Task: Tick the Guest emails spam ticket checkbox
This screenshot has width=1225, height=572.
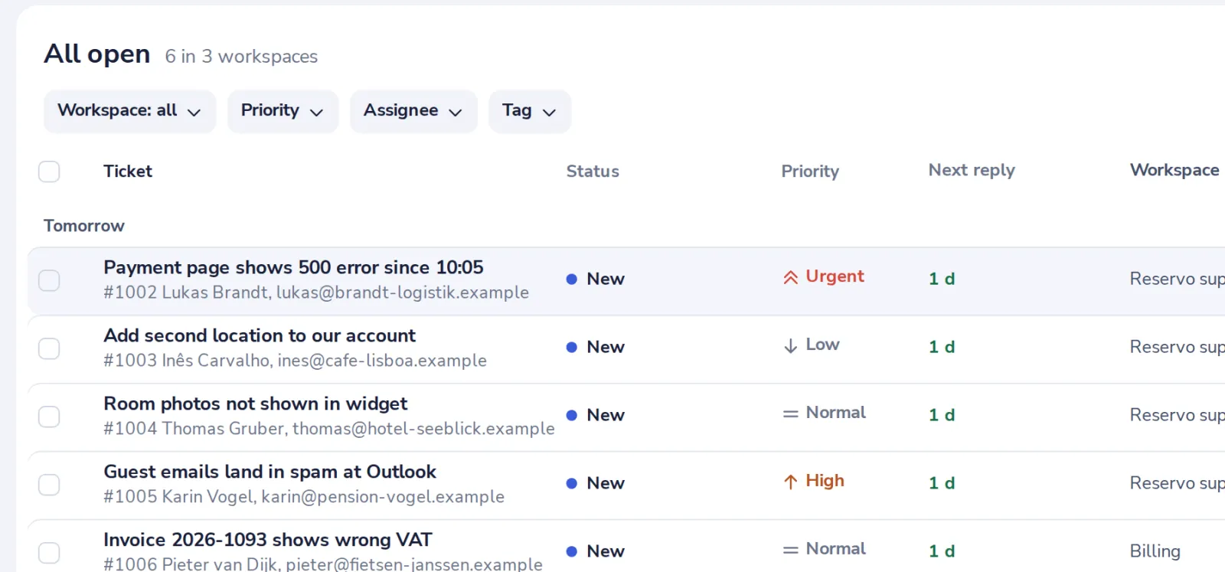Action: coord(49,485)
